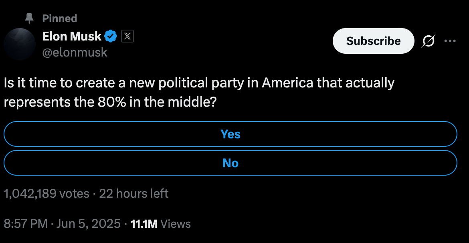Open the three-dot more options menu
The height and width of the screenshot is (243, 469).
click(450, 41)
